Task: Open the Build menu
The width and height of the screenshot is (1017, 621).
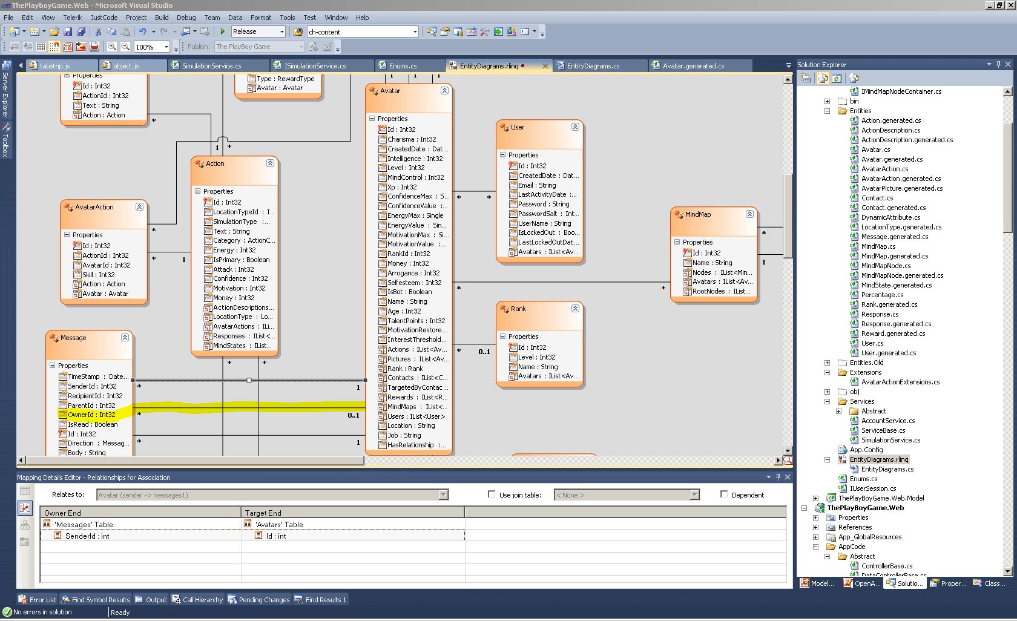Action: pos(162,18)
